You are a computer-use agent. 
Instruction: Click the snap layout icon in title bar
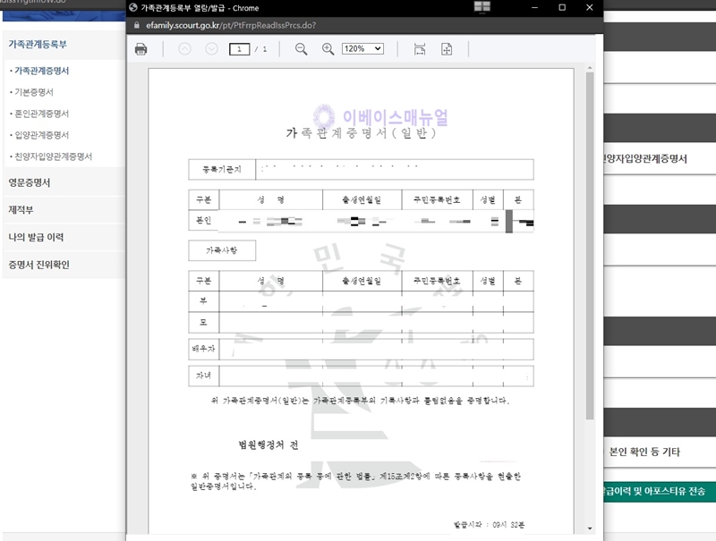(482, 7)
